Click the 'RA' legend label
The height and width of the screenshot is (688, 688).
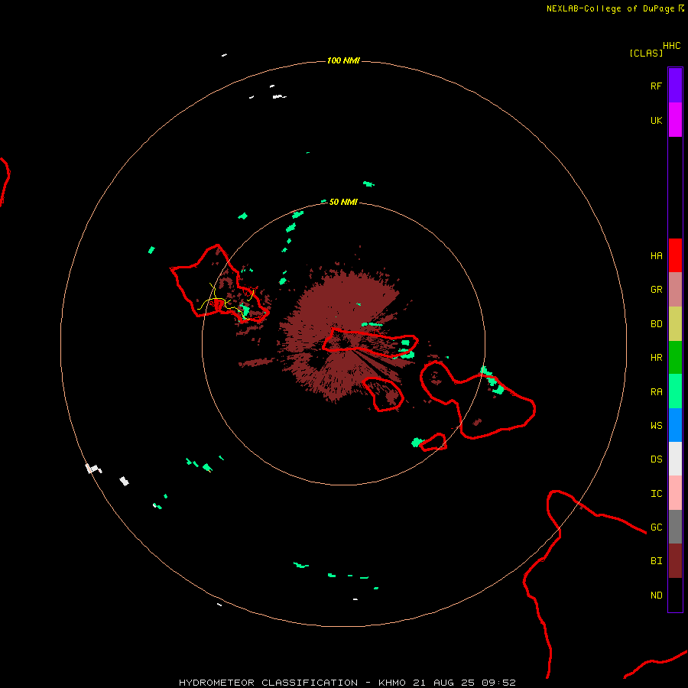656,392
